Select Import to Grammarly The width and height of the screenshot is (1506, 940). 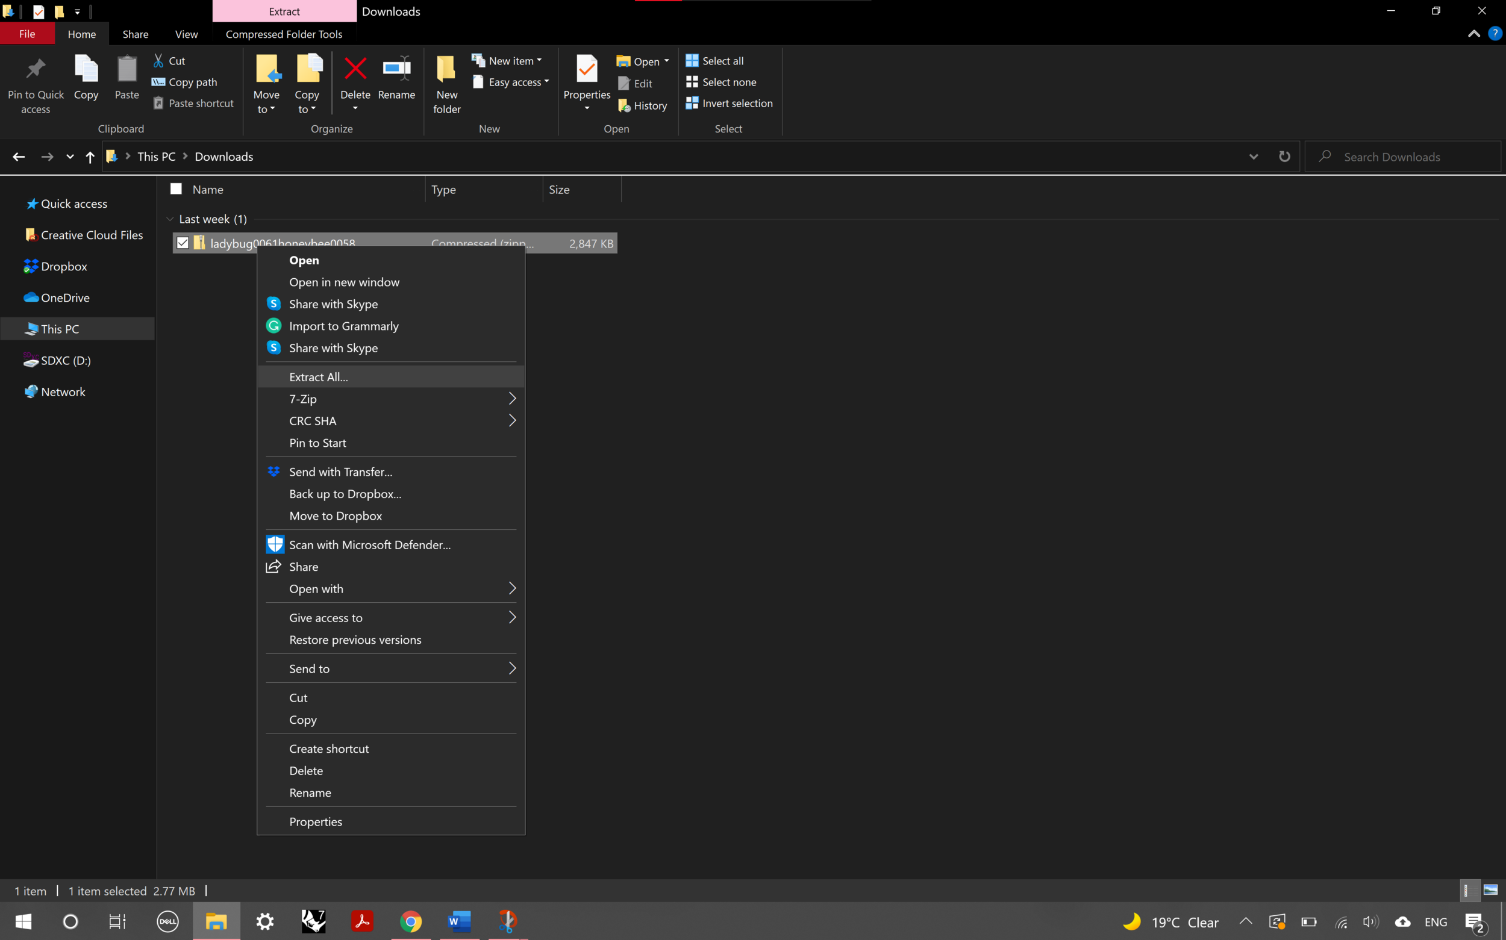tap(390, 326)
